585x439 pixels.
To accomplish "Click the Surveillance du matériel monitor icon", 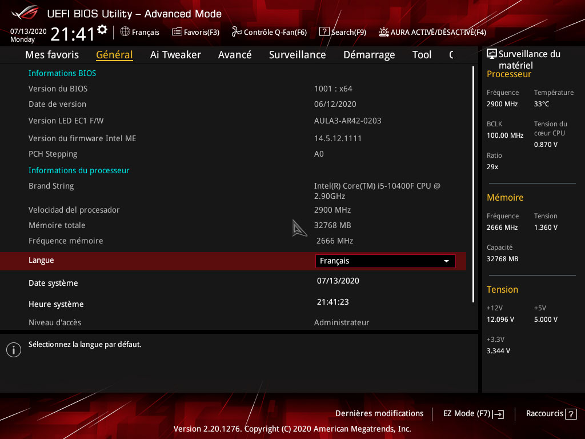I will click(491, 54).
